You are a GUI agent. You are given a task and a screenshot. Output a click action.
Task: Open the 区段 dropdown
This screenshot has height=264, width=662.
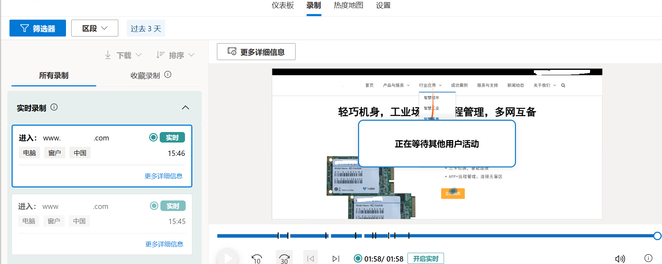point(95,28)
